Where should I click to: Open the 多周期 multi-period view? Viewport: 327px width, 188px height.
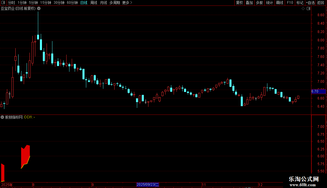pyautogui.click(x=115, y=3)
